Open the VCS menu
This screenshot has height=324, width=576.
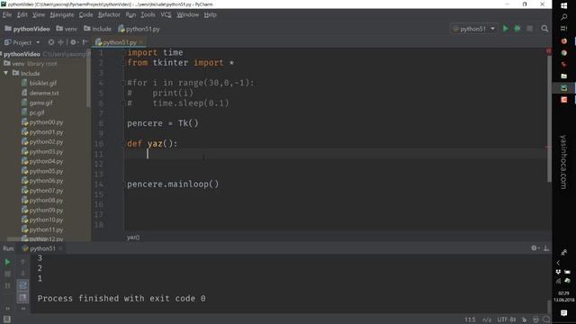coord(166,14)
